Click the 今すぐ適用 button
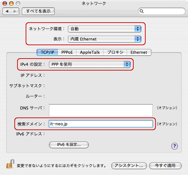The height and width of the screenshot is (175, 188). [x=165, y=166]
